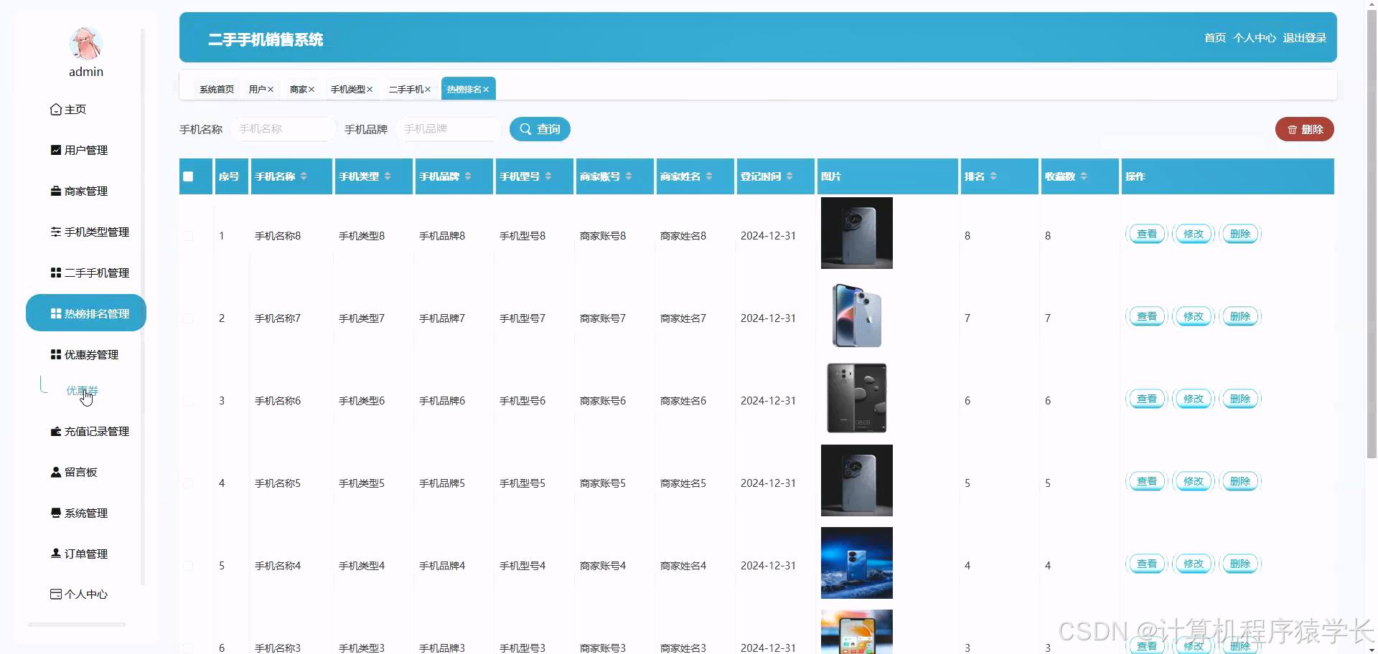1378x654 pixels.
Task: Go to 首页 in the top header
Action: pos(1215,38)
